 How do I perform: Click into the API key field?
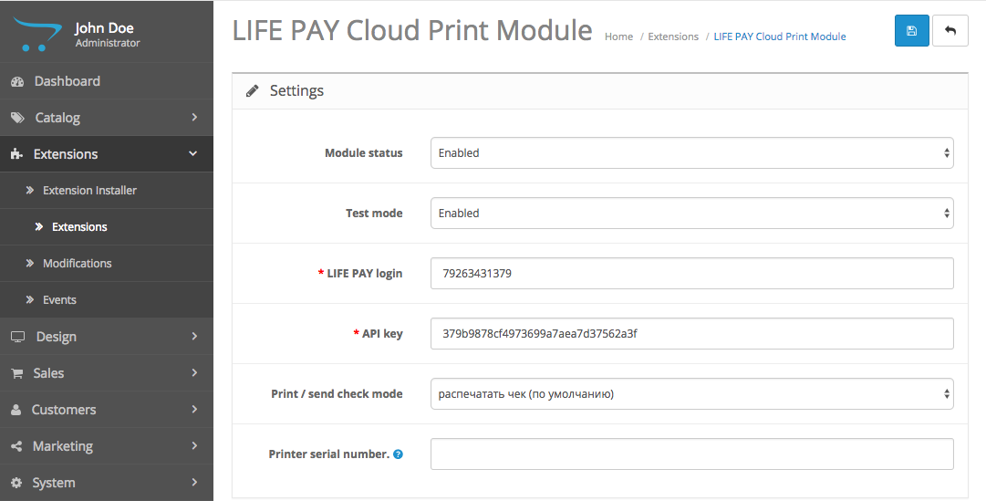[x=691, y=334]
